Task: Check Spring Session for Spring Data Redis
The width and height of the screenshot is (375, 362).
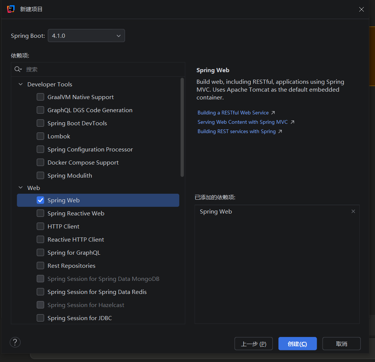Action: click(x=40, y=292)
